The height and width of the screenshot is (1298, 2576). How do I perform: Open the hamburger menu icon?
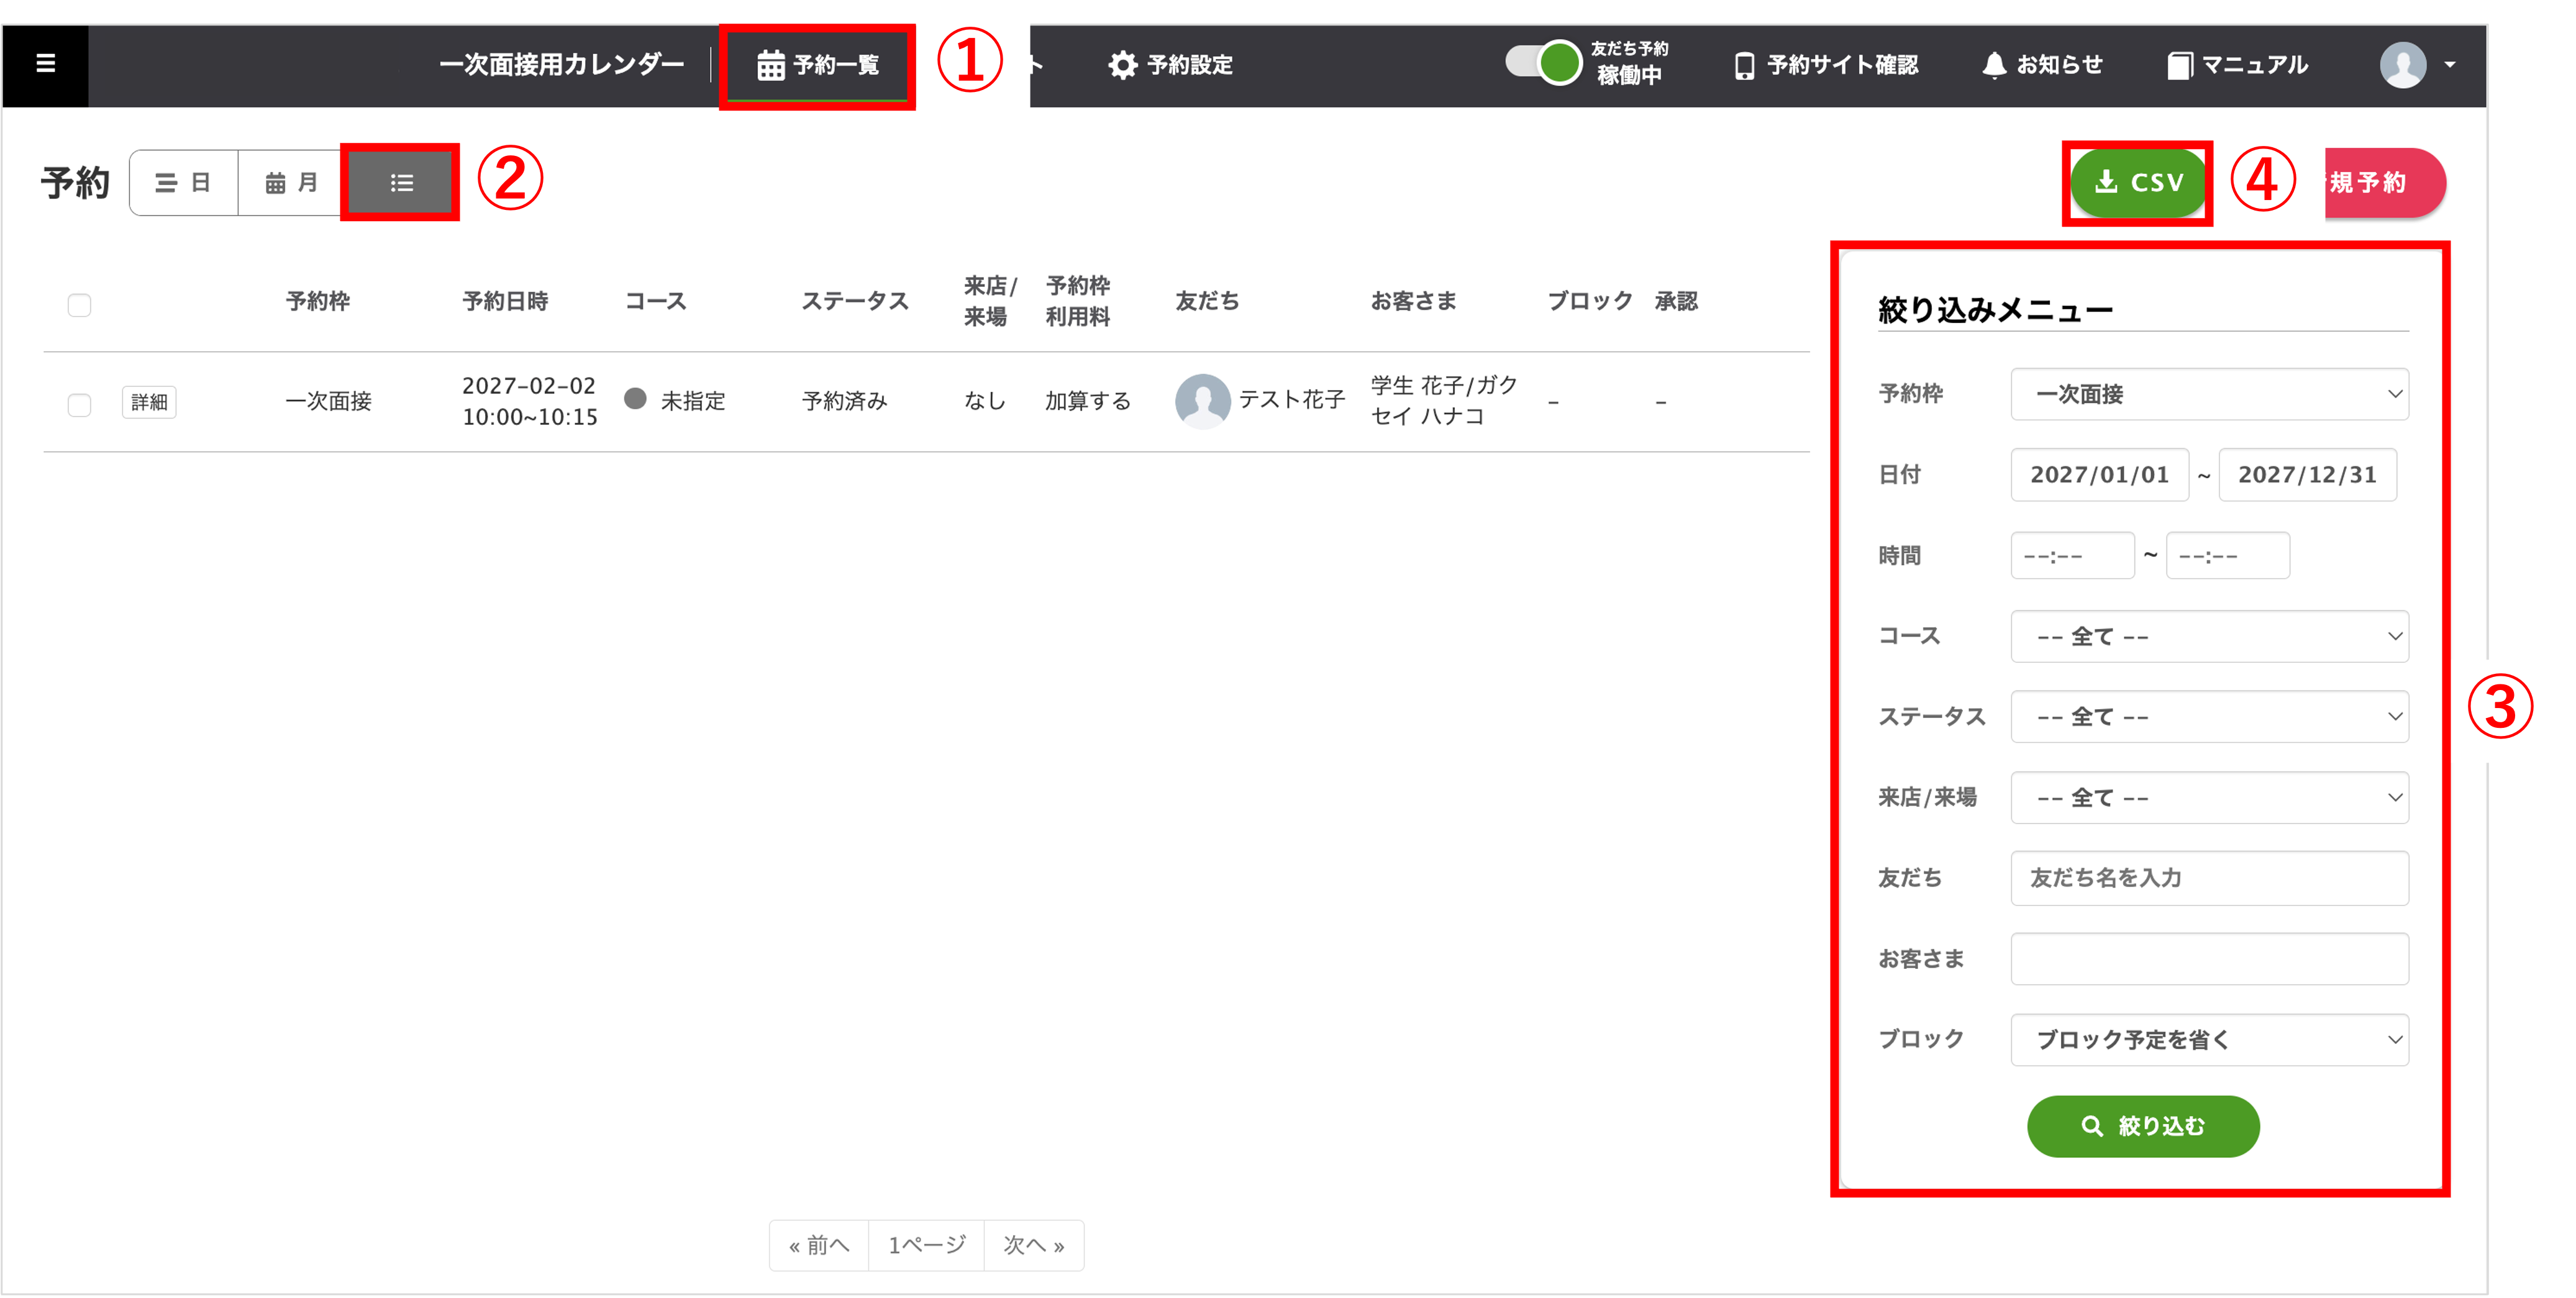coord(45,64)
